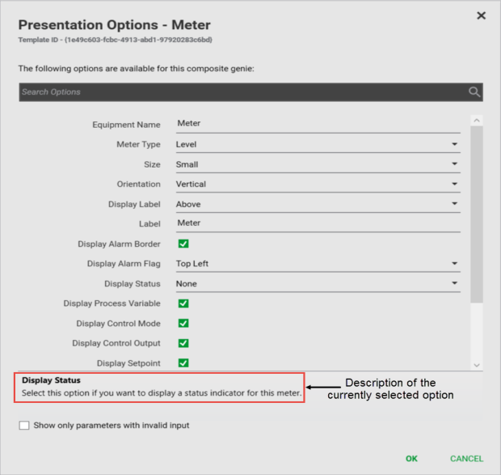Disable the Display Control Mode checkbox
Screen dimensions: 501x475
183,324
